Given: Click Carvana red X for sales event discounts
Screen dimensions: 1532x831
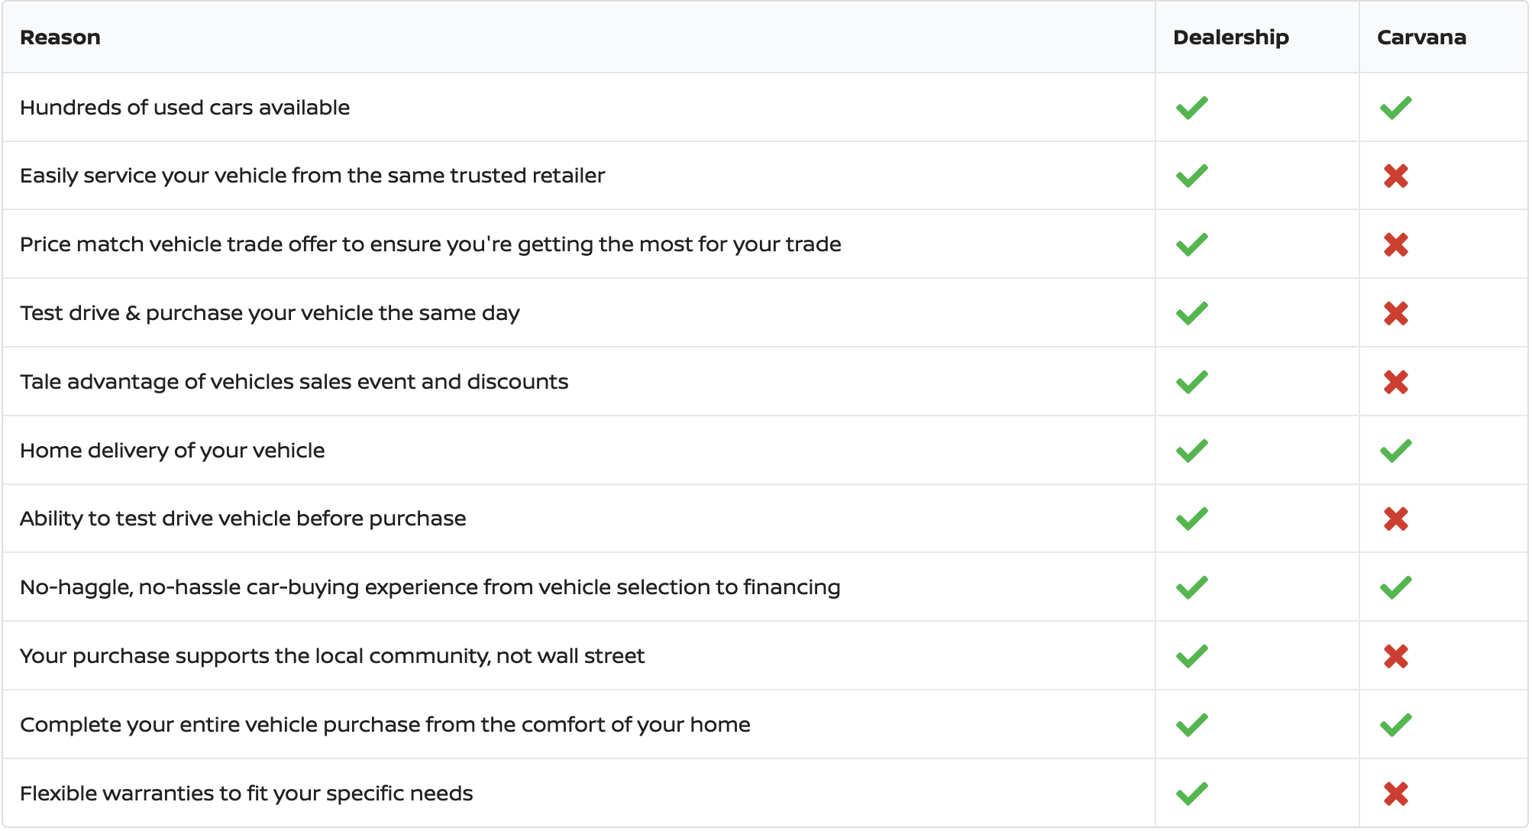Looking at the screenshot, I should (x=1395, y=382).
